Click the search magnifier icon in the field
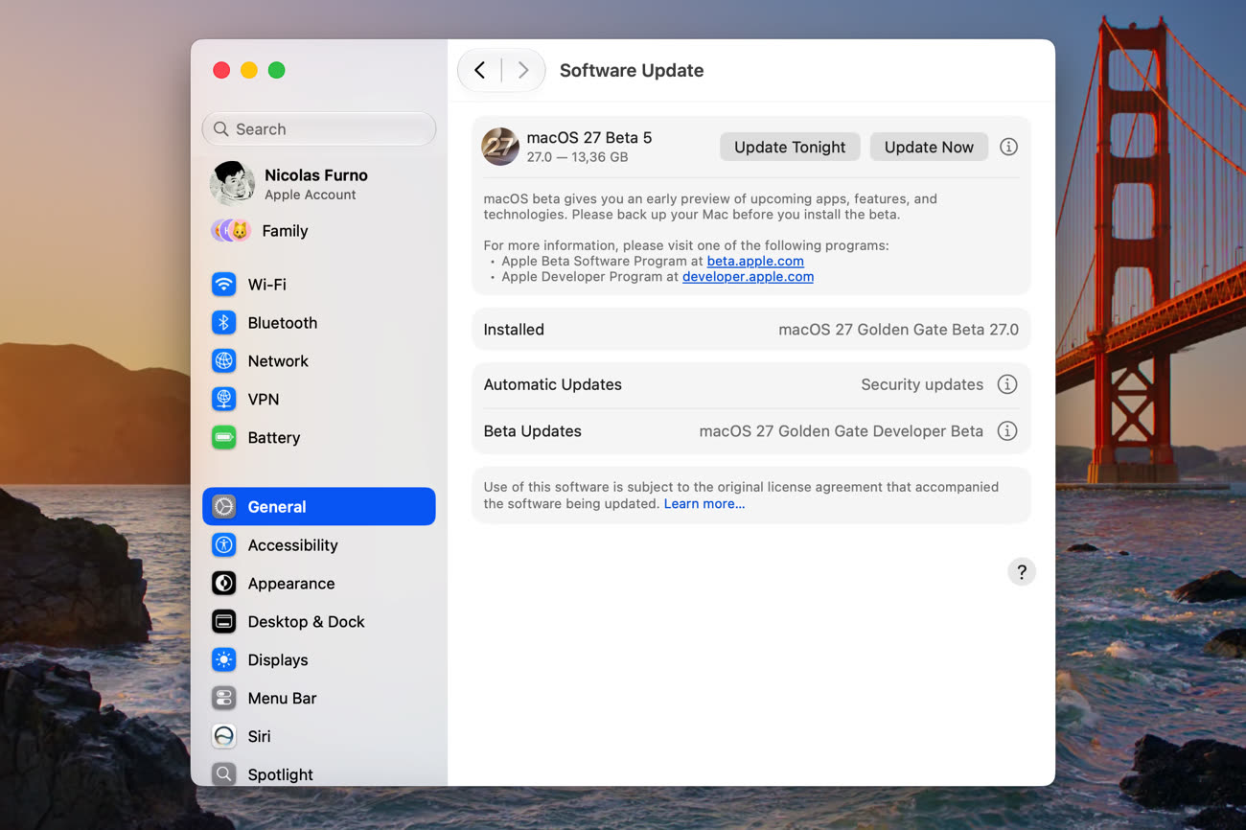Screen dimensions: 1246x830 (x=221, y=128)
